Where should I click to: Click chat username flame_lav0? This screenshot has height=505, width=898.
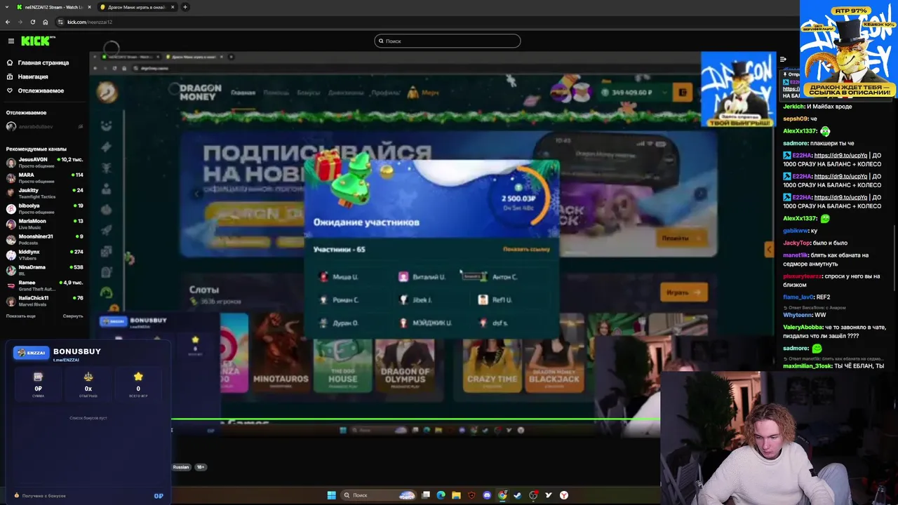[798, 297]
